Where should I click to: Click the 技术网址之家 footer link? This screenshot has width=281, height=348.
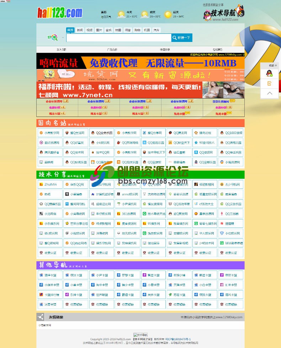point(142,339)
